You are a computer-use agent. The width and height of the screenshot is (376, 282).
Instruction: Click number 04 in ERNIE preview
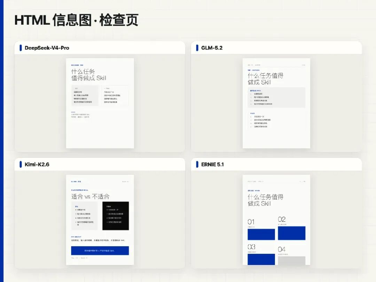click(282, 249)
